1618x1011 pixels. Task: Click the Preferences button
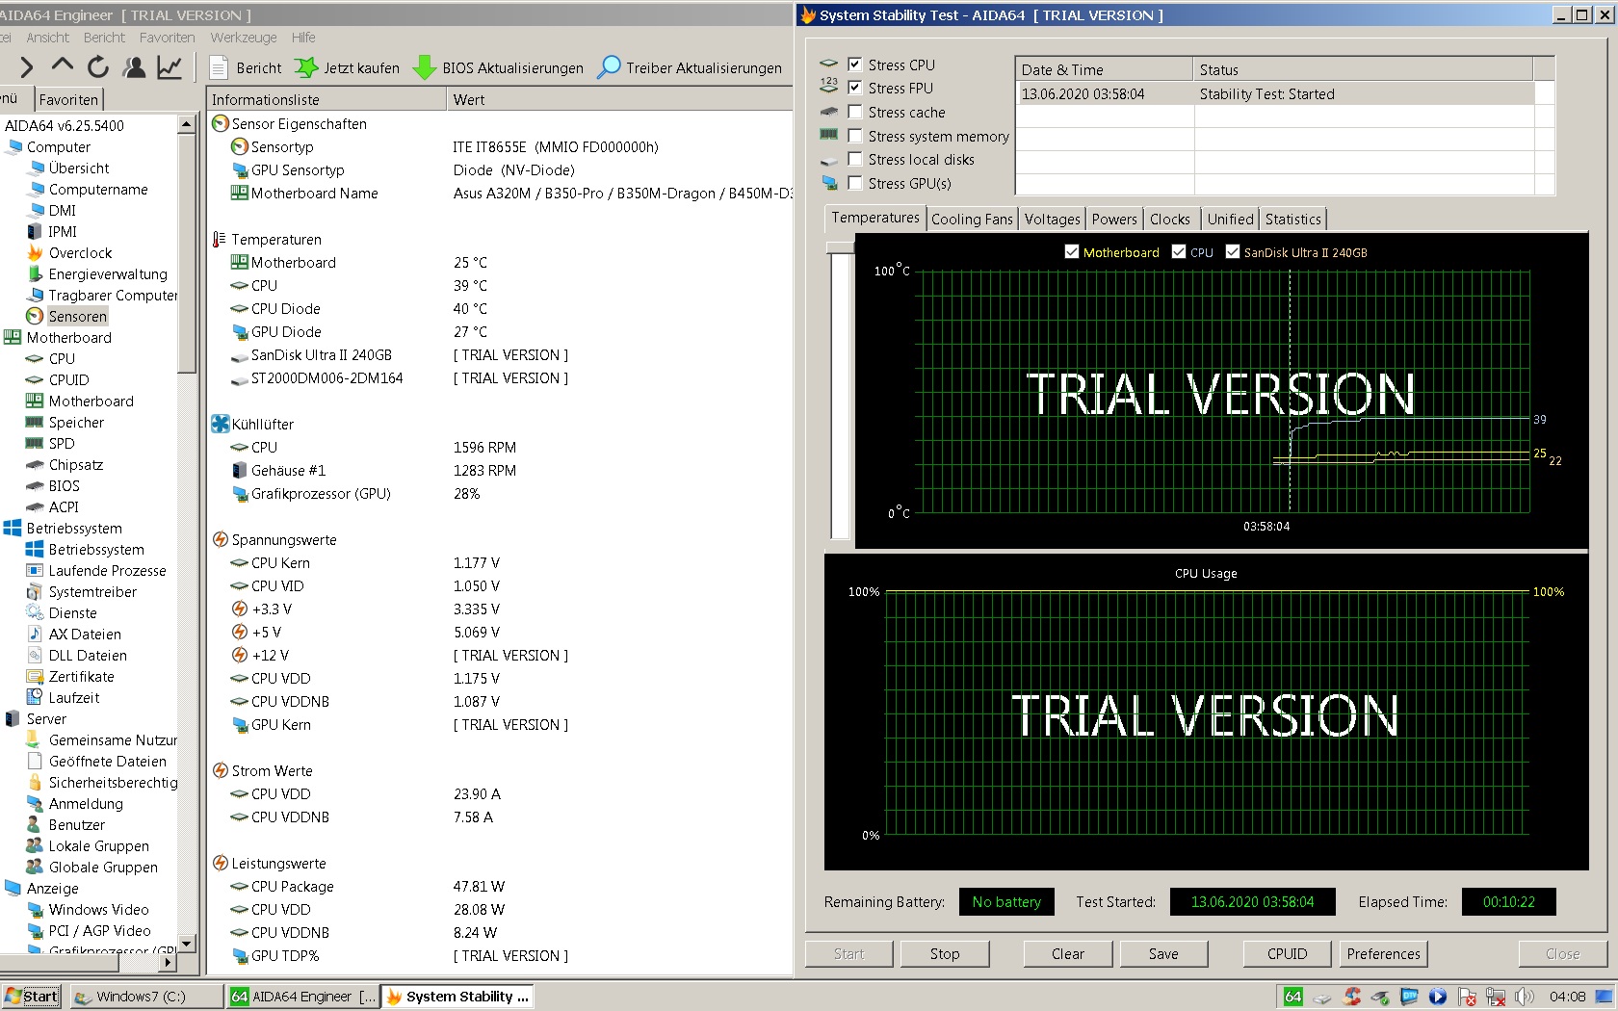tap(1384, 953)
